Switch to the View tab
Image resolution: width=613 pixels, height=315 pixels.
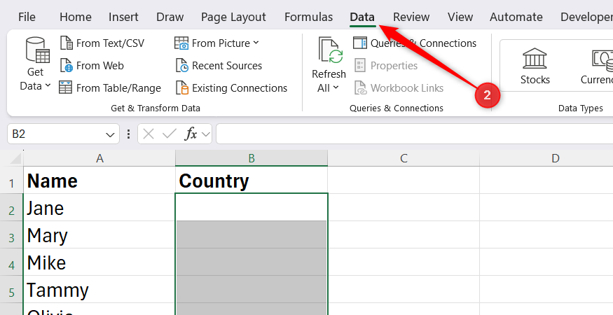460,17
